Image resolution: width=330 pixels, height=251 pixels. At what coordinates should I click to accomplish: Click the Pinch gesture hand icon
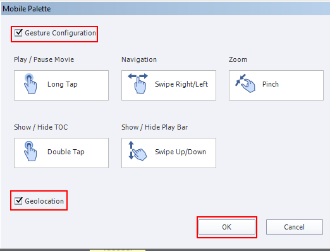tap(245, 83)
